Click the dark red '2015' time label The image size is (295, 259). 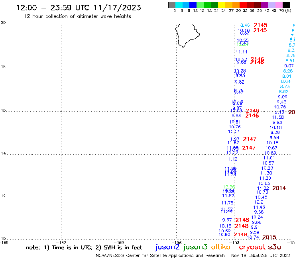pyautogui.click(x=269, y=237)
